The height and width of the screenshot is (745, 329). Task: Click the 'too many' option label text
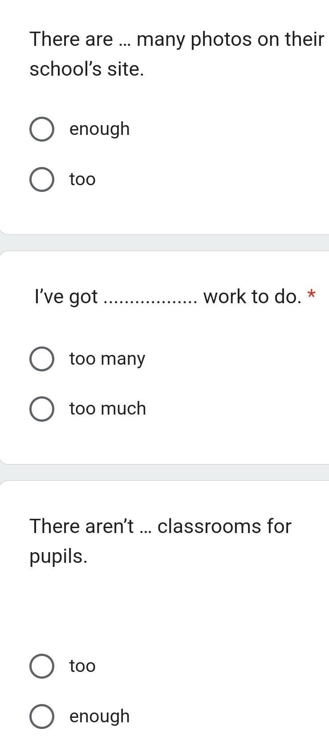[107, 358]
